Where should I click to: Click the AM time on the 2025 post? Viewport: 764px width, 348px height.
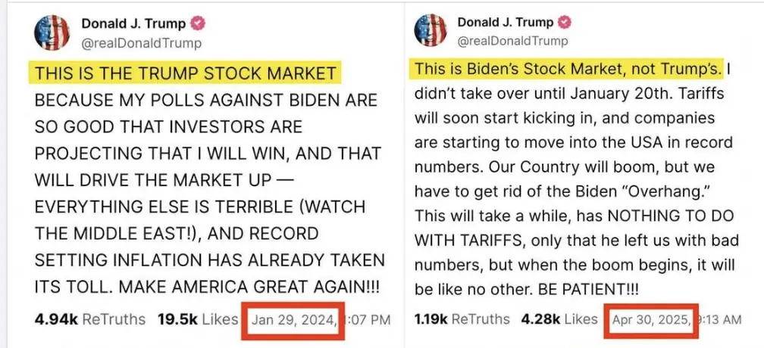[719, 319]
